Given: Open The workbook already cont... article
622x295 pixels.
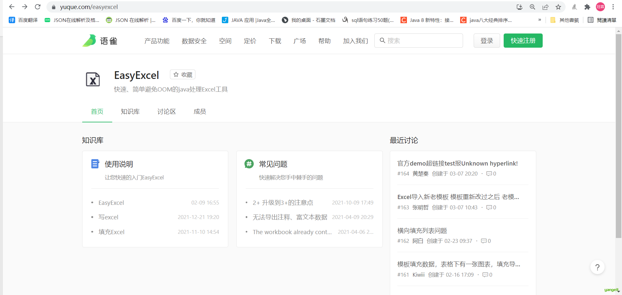Looking at the screenshot, I should [x=292, y=232].
